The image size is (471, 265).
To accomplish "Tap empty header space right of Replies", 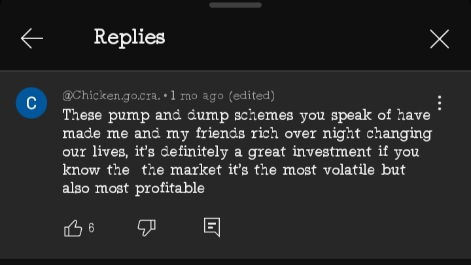I will (x=294, y=38).
